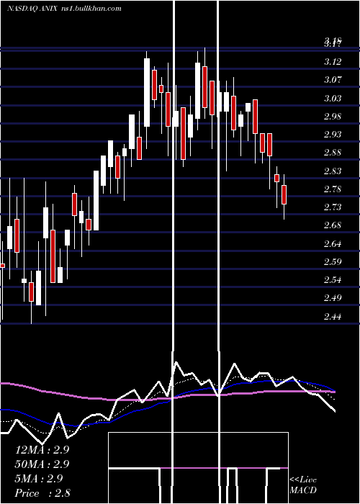Select the 3.12 price axis label
Viewport: 360px width, 504px height.
pyautogui.click(x=333, y=62)
